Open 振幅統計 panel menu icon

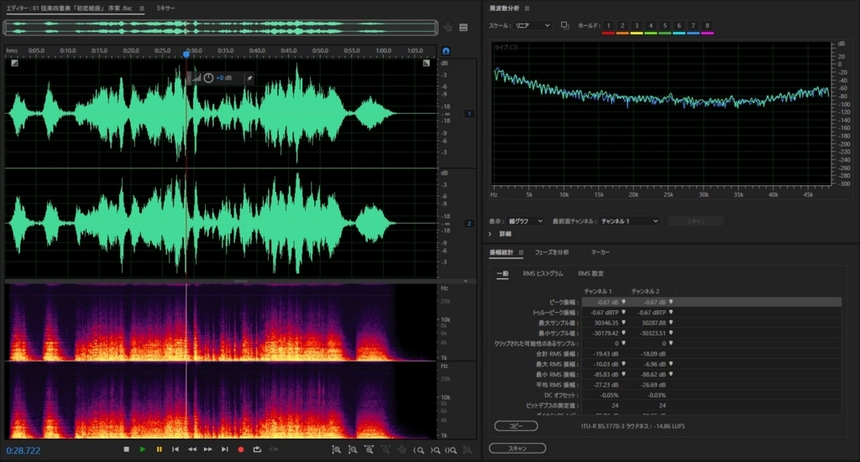click(x=521, y=252)
